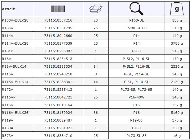Click the open box package icon header
Screen dimensions: 190x140
point(96,9)
